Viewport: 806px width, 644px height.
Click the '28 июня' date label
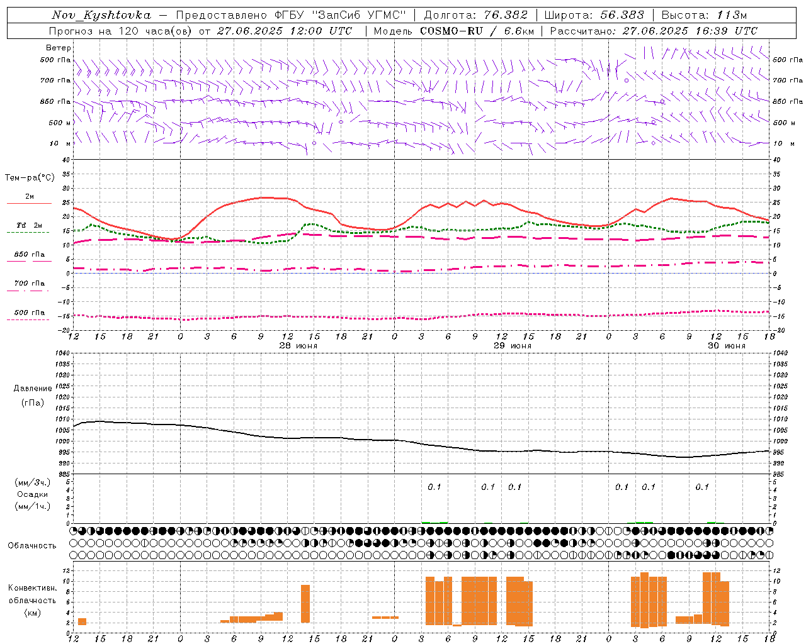click(298, 346)
